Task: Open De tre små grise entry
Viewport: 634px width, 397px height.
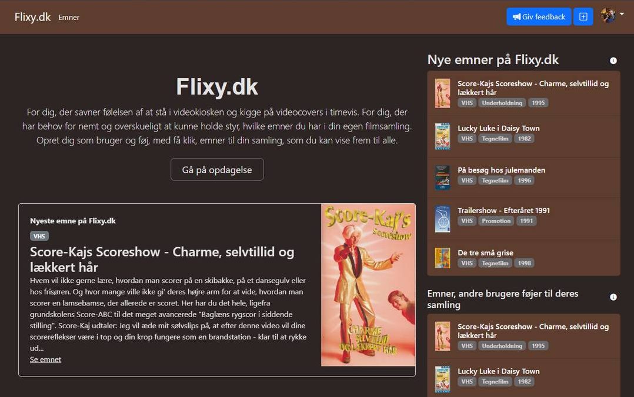Action: click(486, 253)
